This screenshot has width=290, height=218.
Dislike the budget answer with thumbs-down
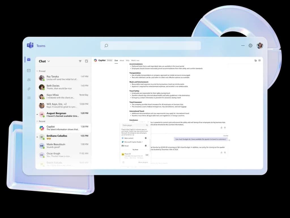(x=225, y=152)
